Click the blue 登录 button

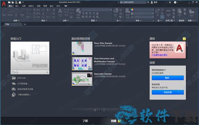click(167, 78)
